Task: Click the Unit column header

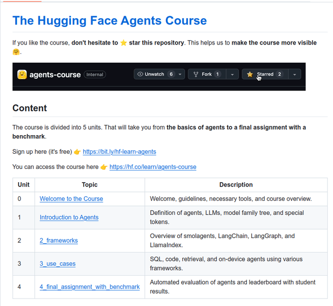Action: coord(24,185)
